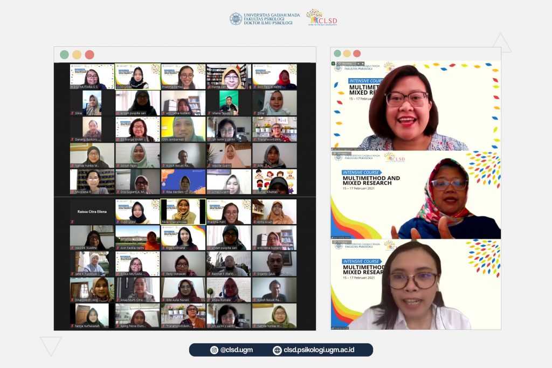Click the header text Doktor Ilmu Psikologi
The height and width of the screenshot is (368, 552).
tap(268, 23)
